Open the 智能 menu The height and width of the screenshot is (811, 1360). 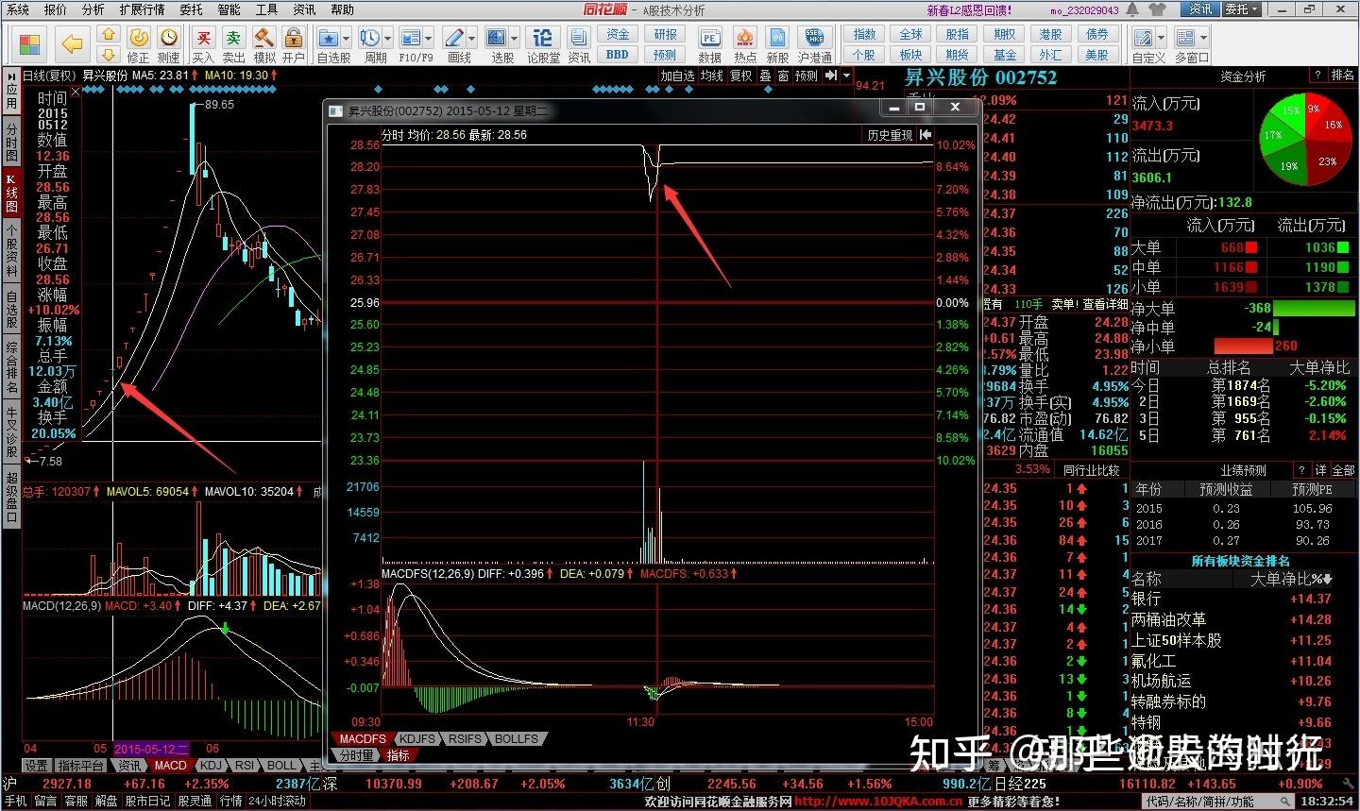pyautogui.click(x=229, y=9)
